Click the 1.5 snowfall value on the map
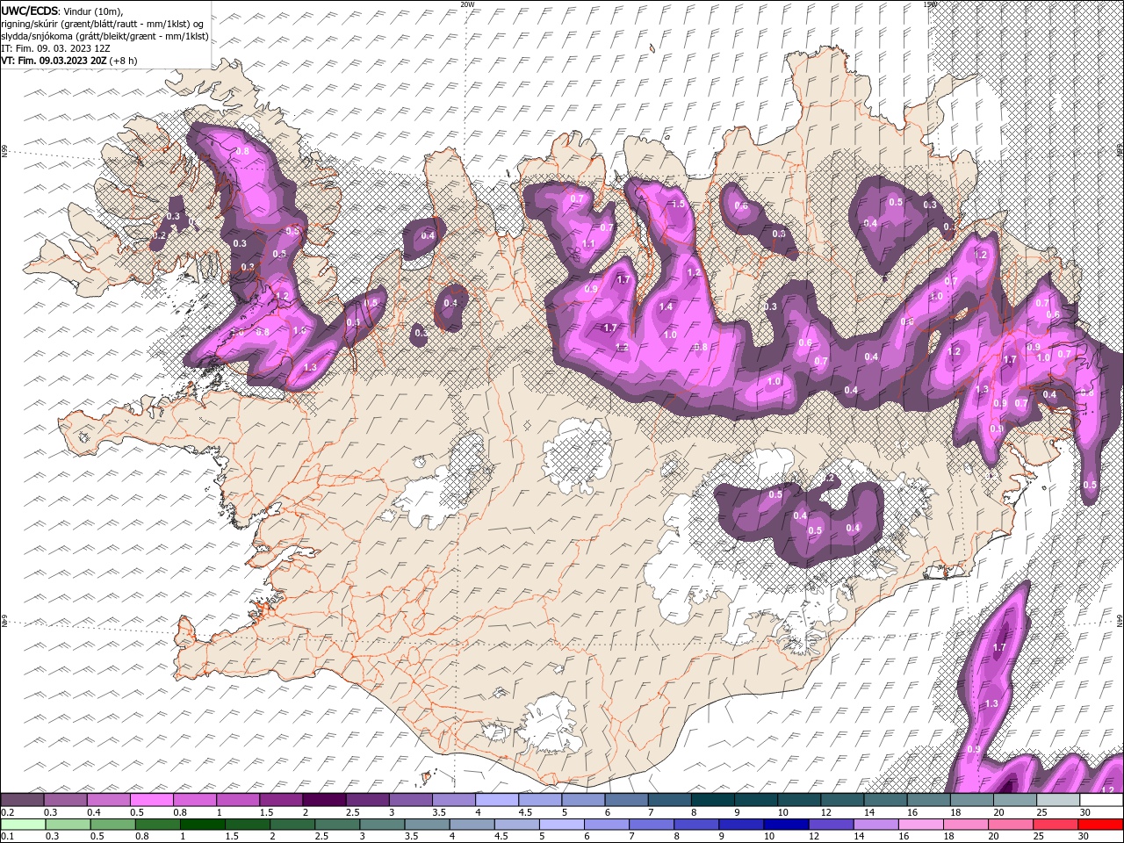The height and width of the screenshot is (843, 1124). tap(678, 204)
